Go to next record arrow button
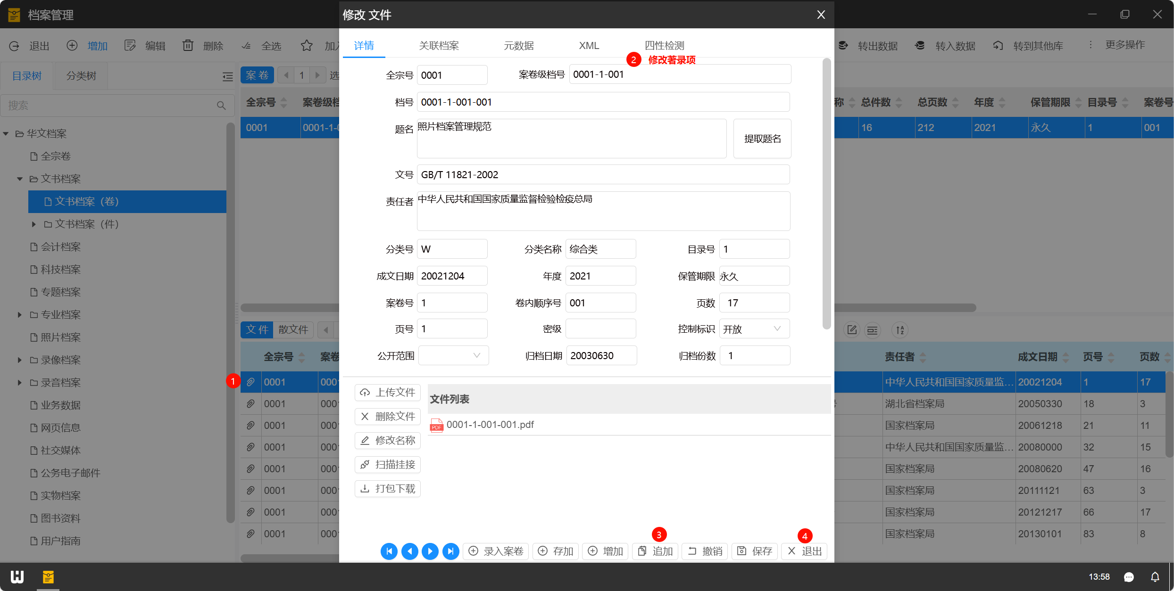Screen dimensions: 1174x591 tap(430, 551)
